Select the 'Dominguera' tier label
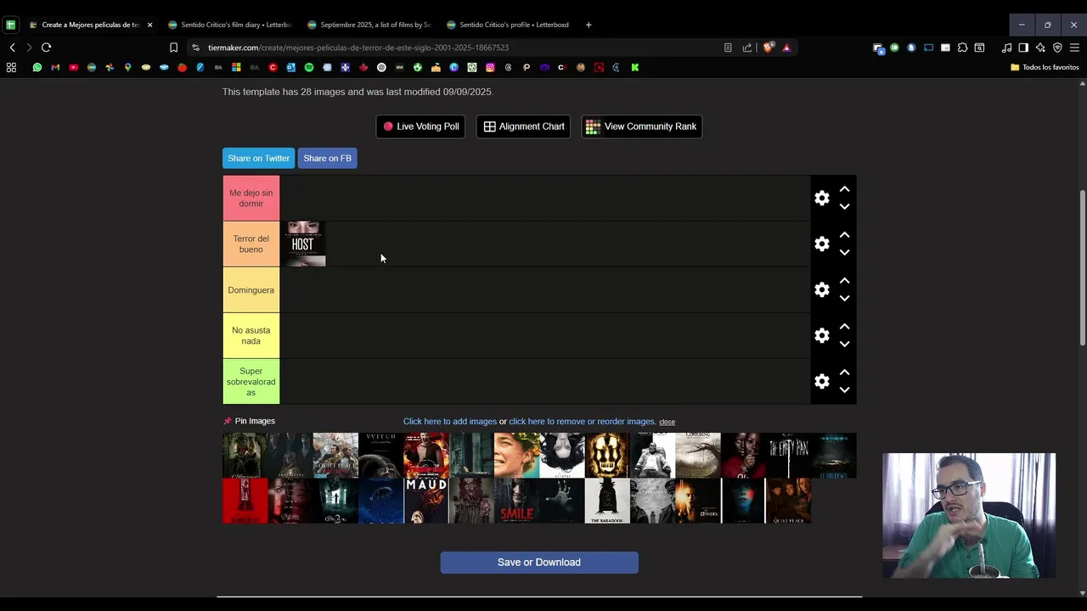This screenshot has height=611, width=1087. [251, 290]
